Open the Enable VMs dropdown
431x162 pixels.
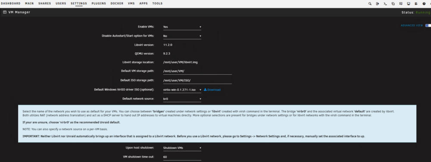coord(182,27)
